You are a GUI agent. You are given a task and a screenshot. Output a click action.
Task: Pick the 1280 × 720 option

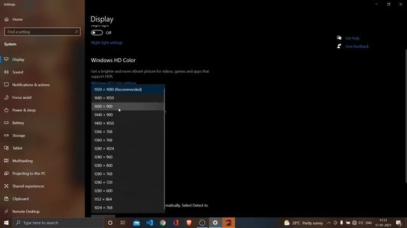[x=128, y=182]
